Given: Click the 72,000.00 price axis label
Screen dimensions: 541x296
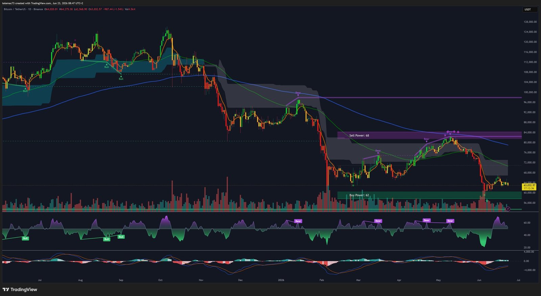Looking at the screenshot, I should click(x=530, y=162).
